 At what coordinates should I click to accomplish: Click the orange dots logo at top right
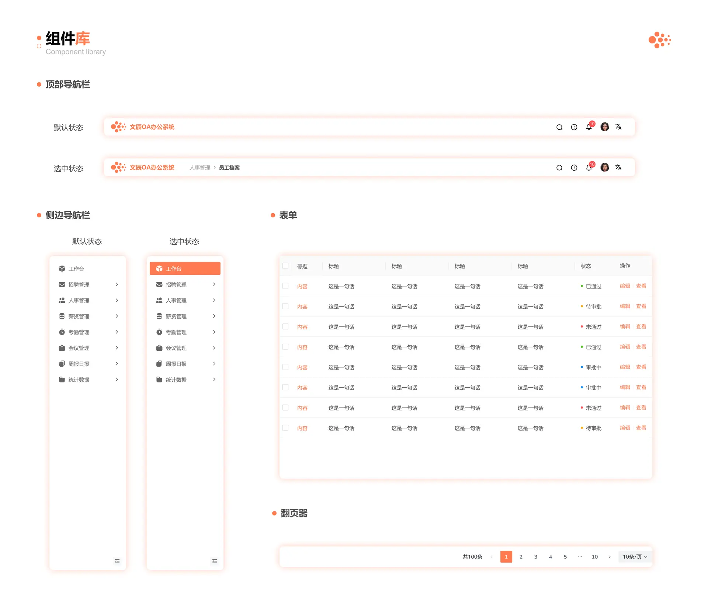pyautogui.click(x=660, y=40)
